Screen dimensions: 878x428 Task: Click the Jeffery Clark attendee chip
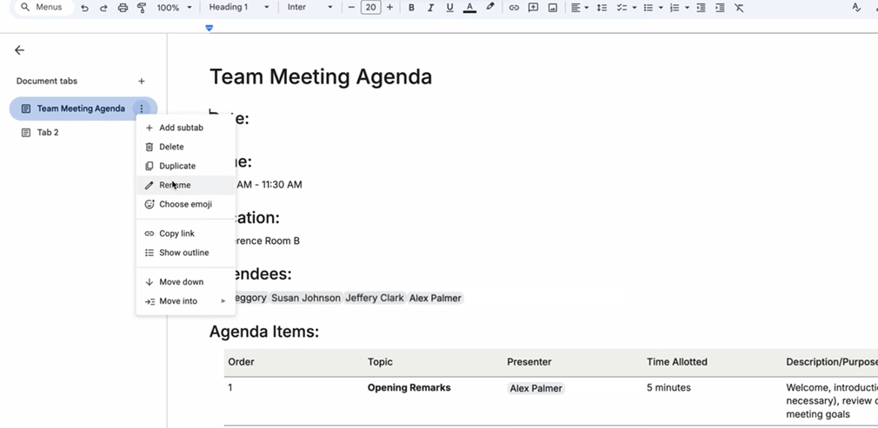pyautogui.click(x=374, y=298)
